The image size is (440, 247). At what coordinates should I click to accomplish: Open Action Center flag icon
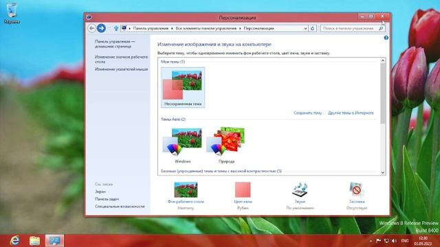[379, 241]
